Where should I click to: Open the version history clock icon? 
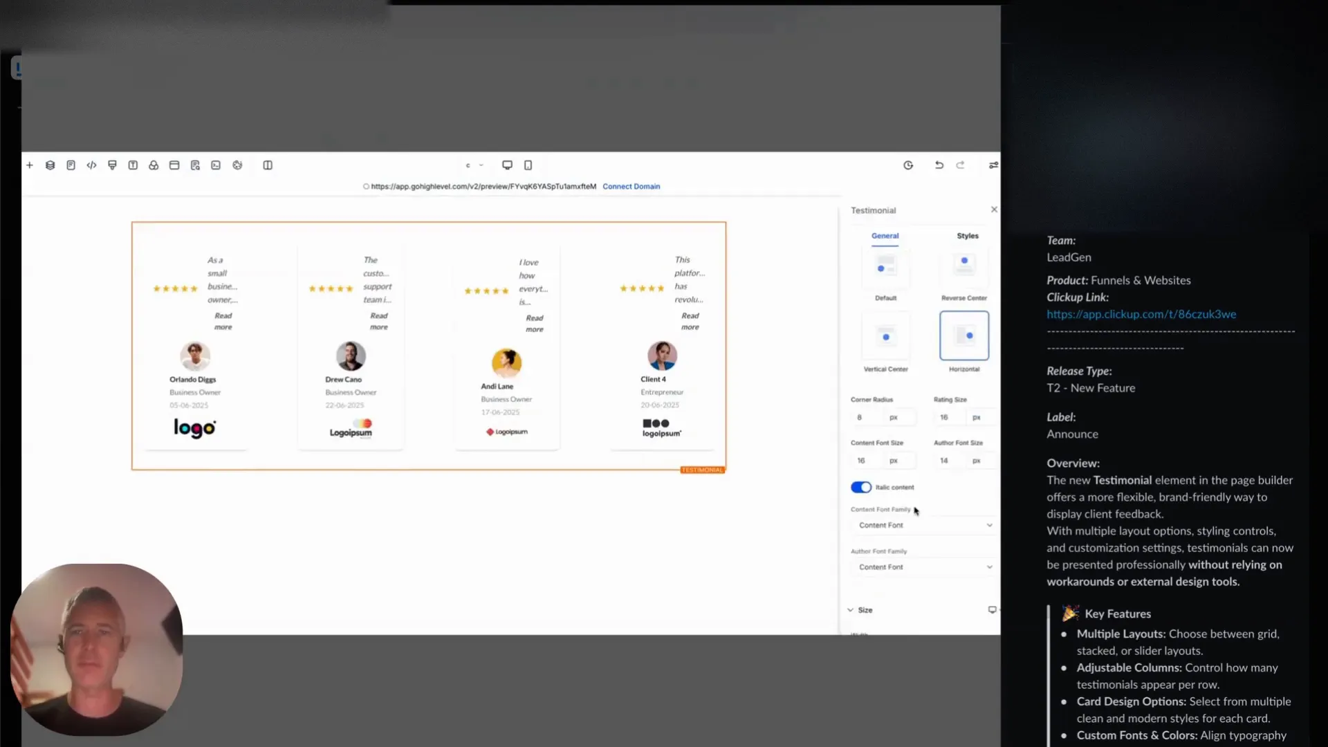[x=908, y=165]
